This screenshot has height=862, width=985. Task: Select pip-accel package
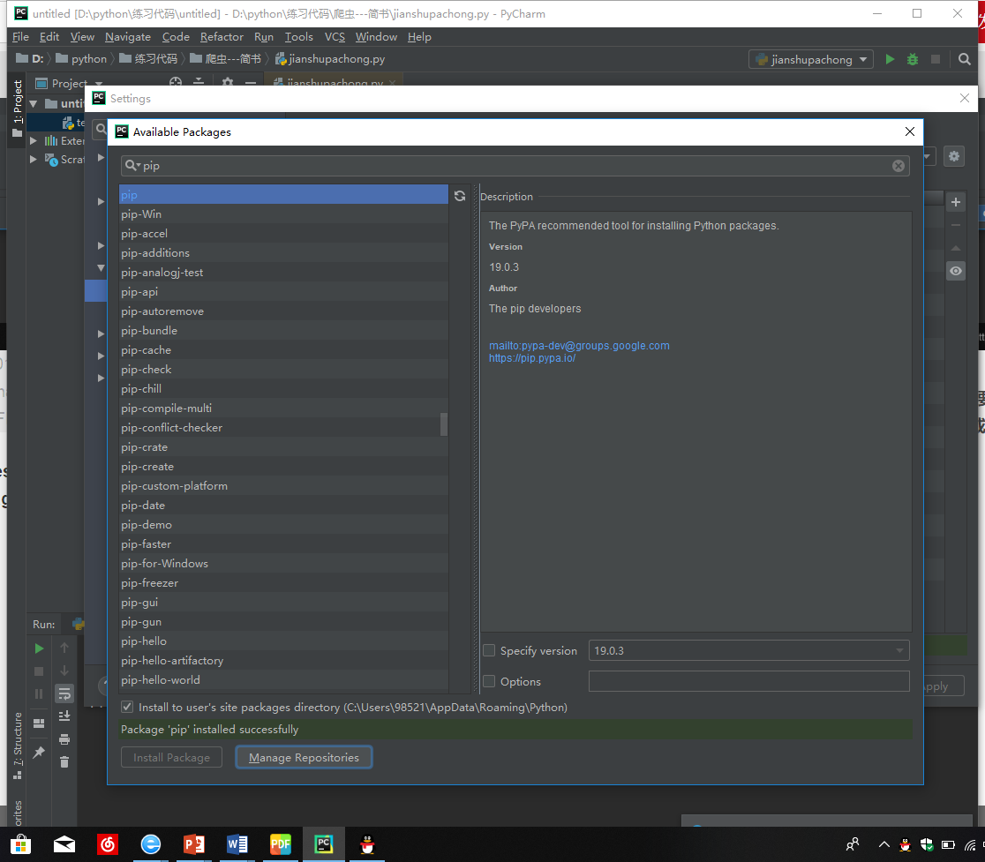tap(283, 234)
